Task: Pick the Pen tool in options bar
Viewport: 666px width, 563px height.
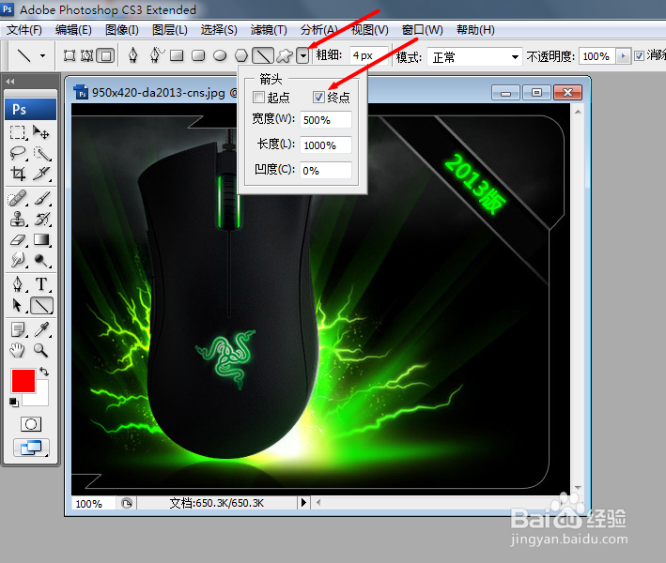Action: tap(133, 55)
